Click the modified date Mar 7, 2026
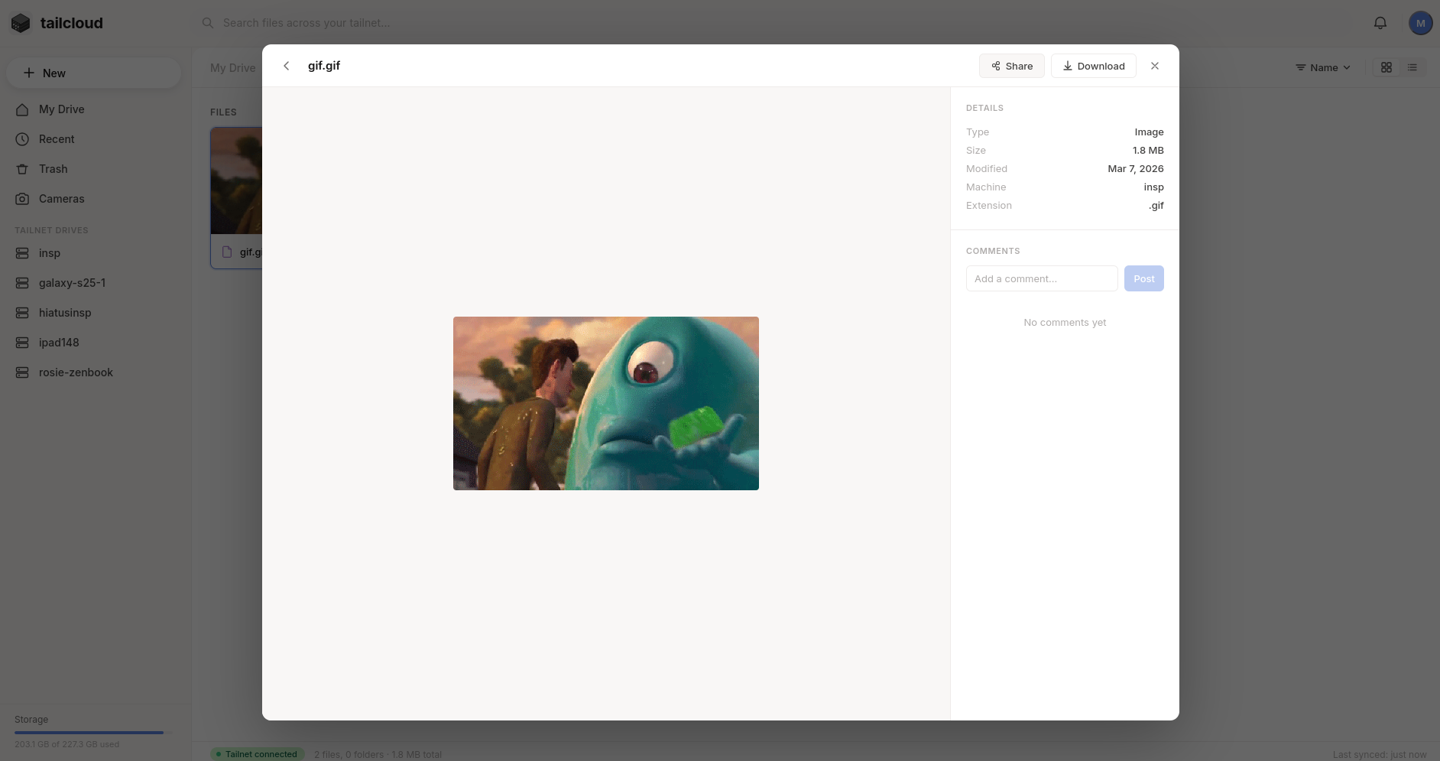The image size is (1440, 761). (x=1136, y=169)
